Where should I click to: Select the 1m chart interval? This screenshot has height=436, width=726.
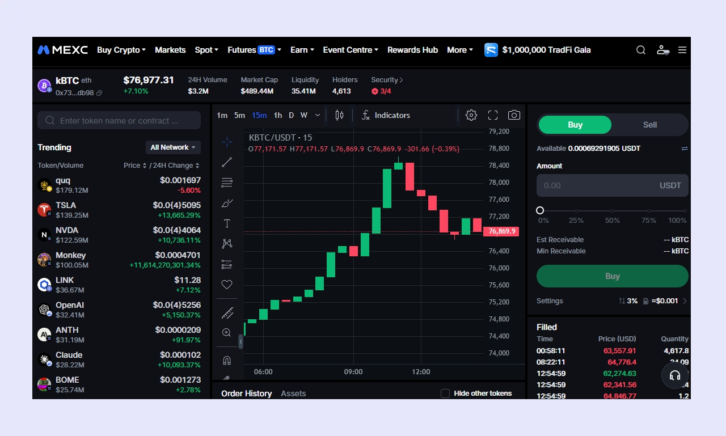[222, 115]
